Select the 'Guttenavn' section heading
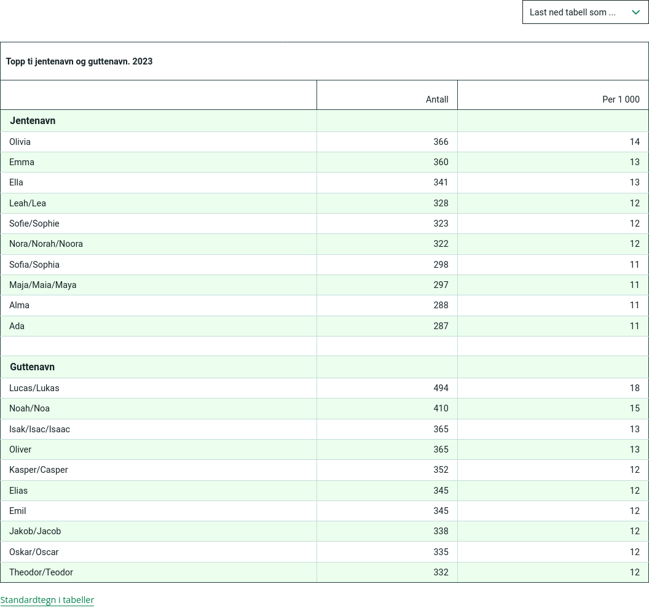649x611 pixels. (33, 367)
